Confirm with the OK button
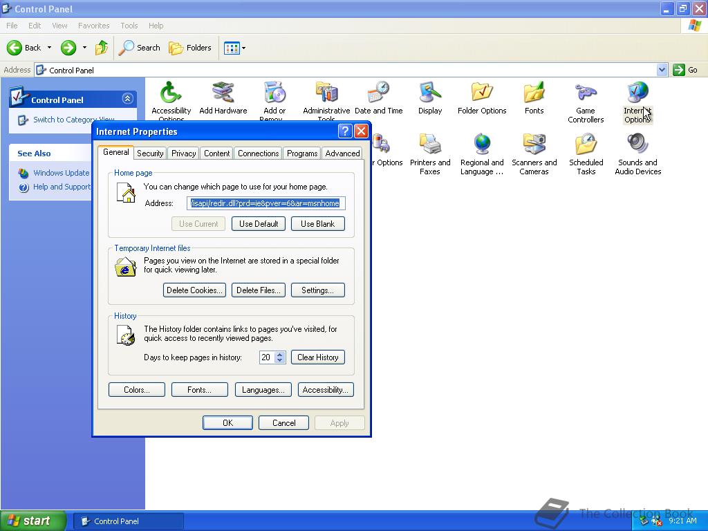 (x=227, y=423)
